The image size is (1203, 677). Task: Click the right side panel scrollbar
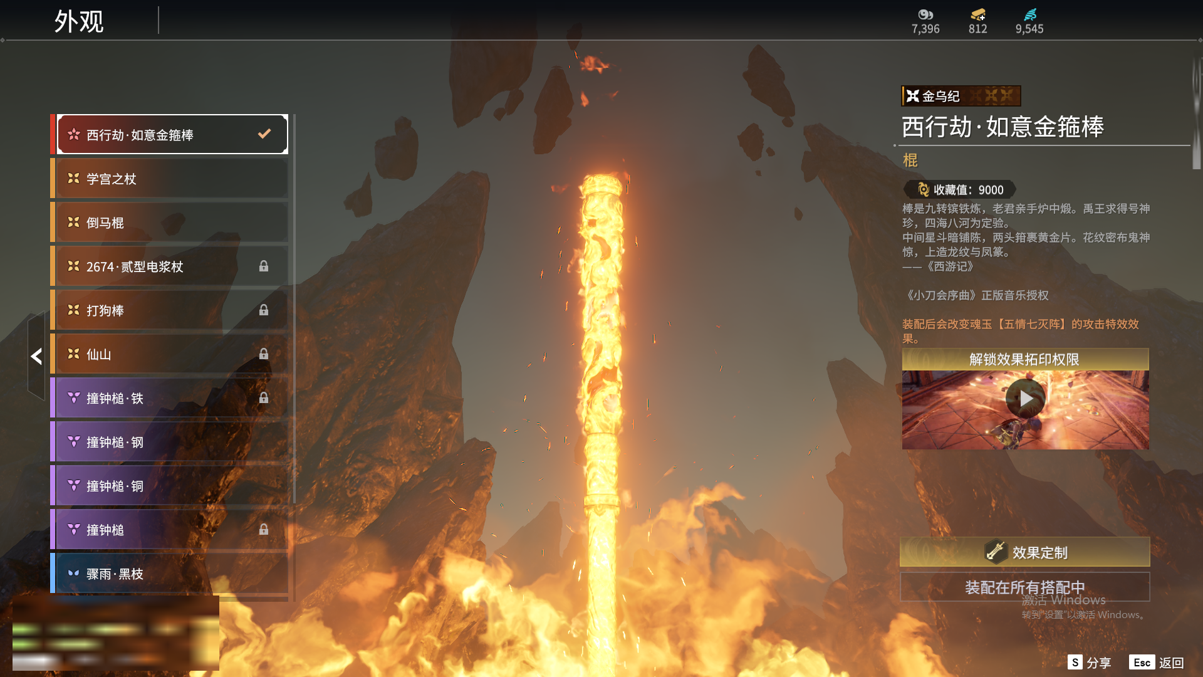tap(1197, 114)
